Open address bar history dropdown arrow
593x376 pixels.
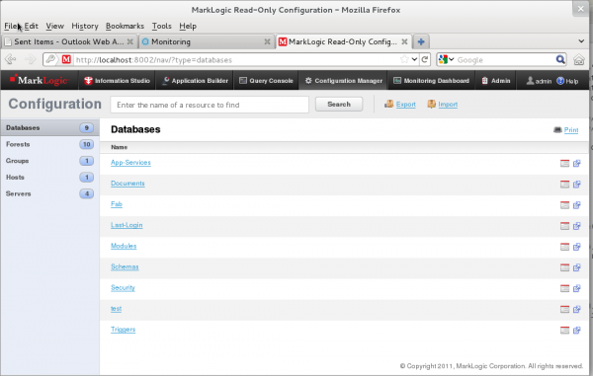click(x=414, y=59)
